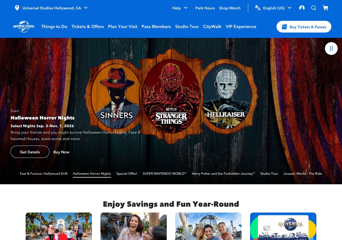This screenshot has height=240, width=342.
Task: Click the Halloween Horror Nights headline text
Action: click(x=42, y=118)
